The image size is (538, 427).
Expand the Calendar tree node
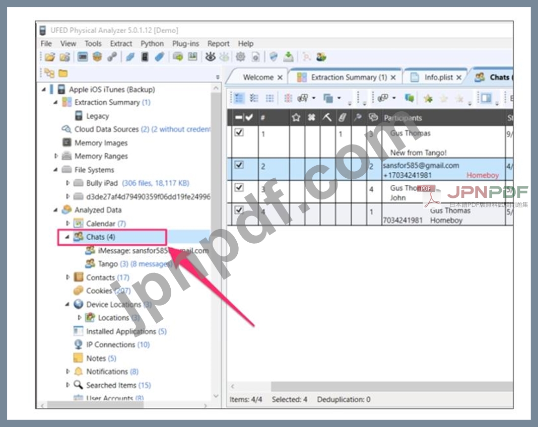[x=68, y=224]
